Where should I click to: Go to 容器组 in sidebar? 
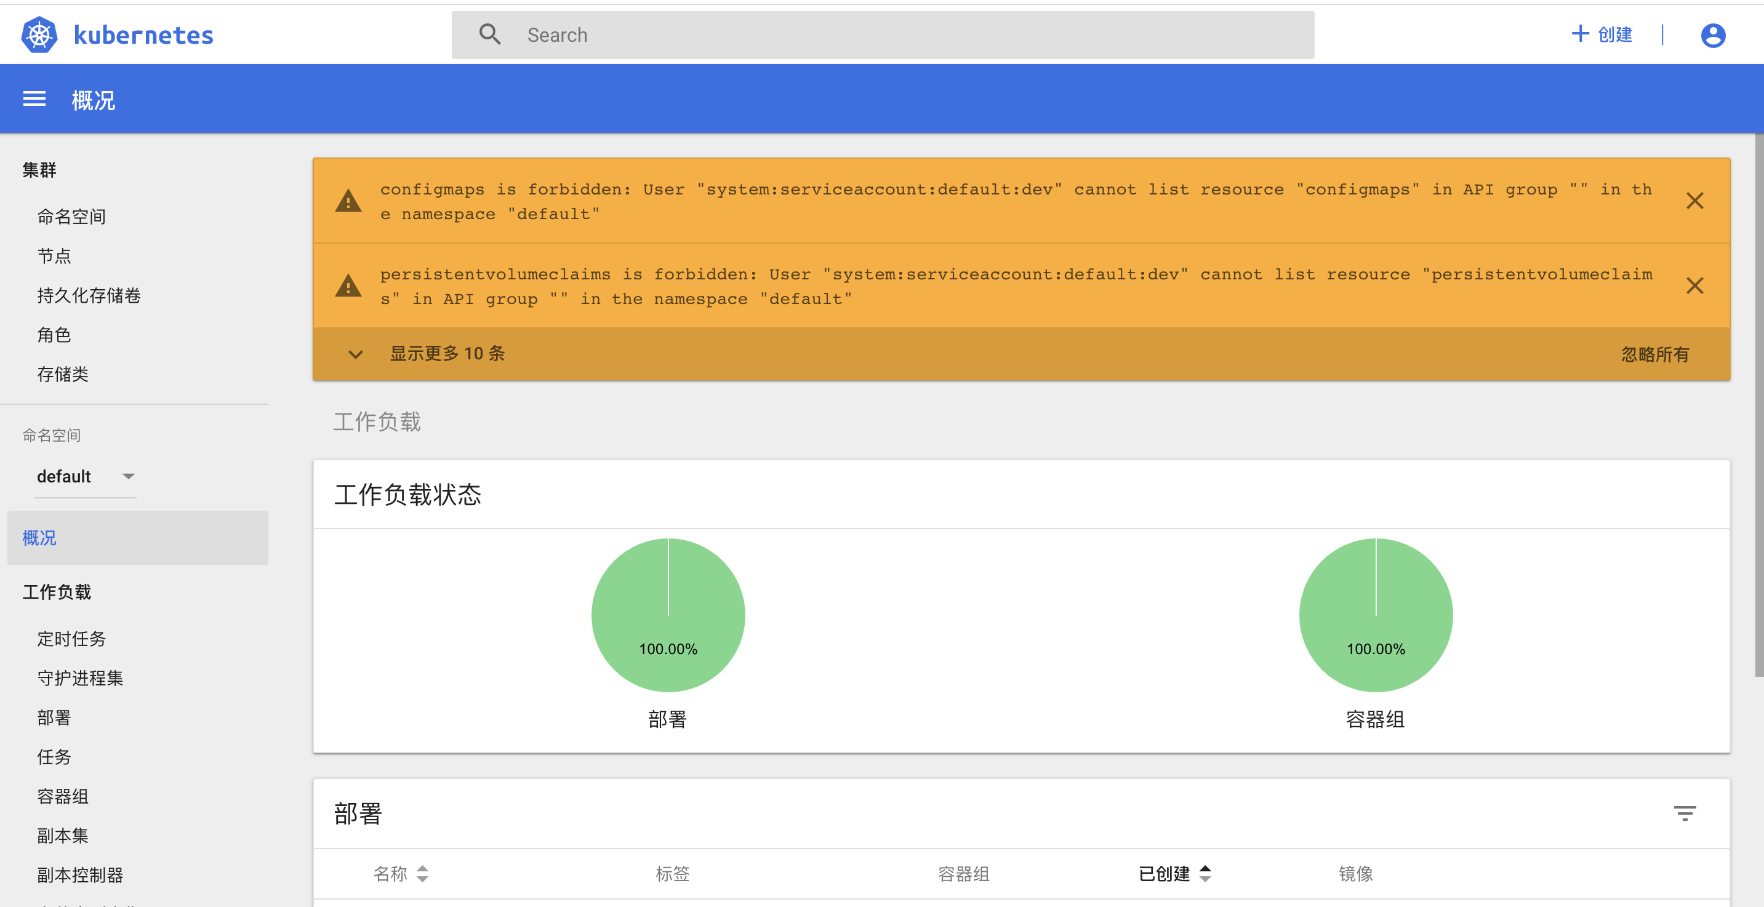click(x=62, y=796)
